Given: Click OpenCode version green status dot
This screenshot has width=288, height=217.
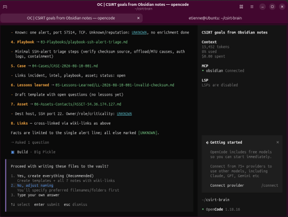Looking at the screenshot, I should click(203, 209).
